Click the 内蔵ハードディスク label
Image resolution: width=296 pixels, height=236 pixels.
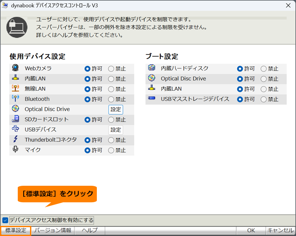[184, 68]
